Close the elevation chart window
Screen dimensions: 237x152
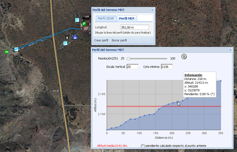(x=230, y=50)
